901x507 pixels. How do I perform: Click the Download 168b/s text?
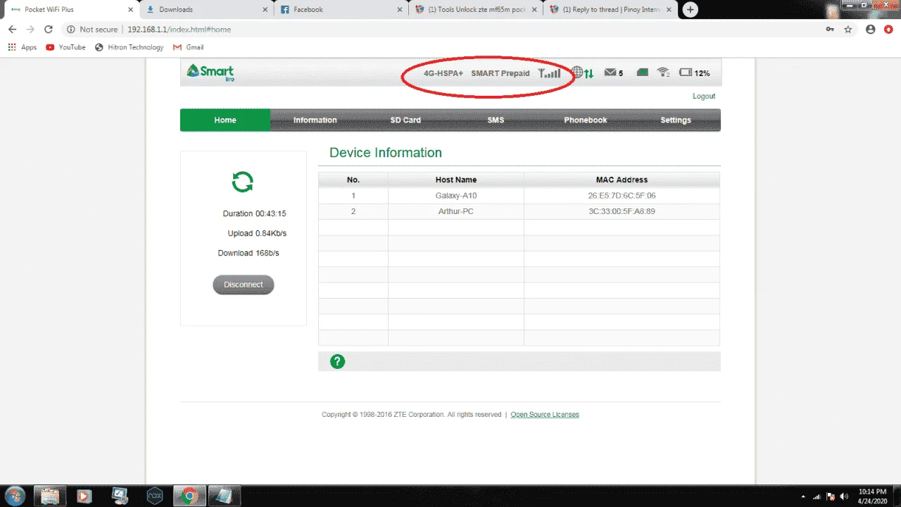tap(248, 253)
